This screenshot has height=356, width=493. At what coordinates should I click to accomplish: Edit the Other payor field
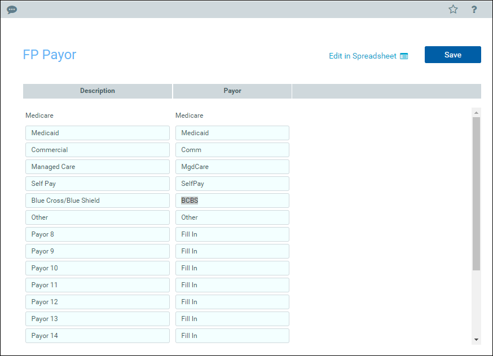click(x=232, y=217)
